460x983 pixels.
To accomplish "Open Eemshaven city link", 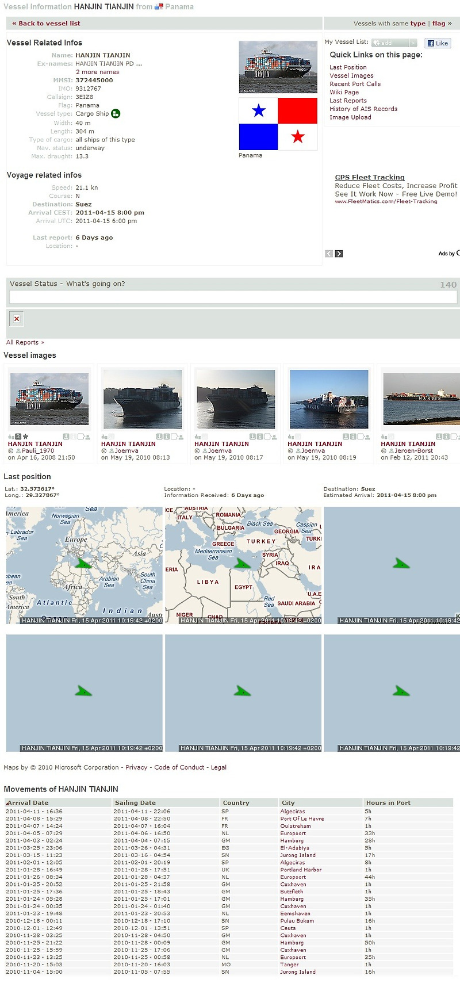I will pos(295,913).
